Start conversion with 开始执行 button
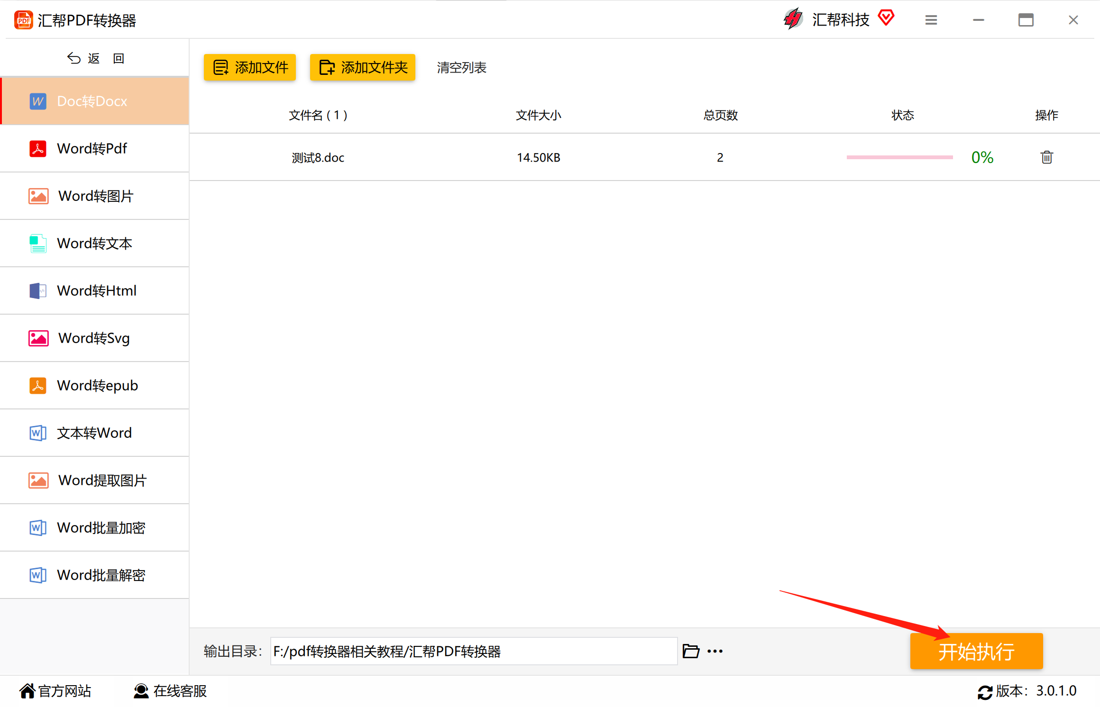The height and width of the screenshot is (707, 1100). pos(976,651)
